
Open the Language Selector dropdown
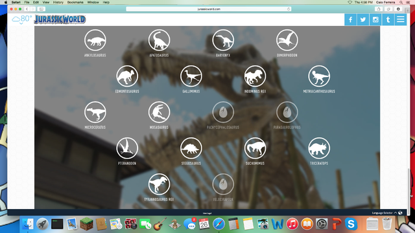click(x=385, y=213)
